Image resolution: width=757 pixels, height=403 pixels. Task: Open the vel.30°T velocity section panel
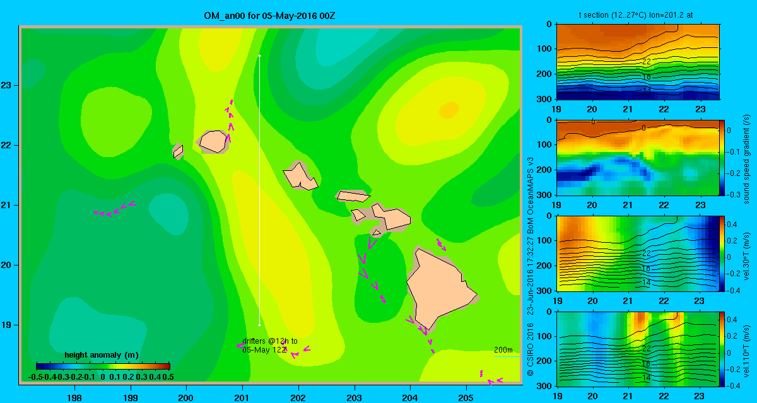coord(638,254)
